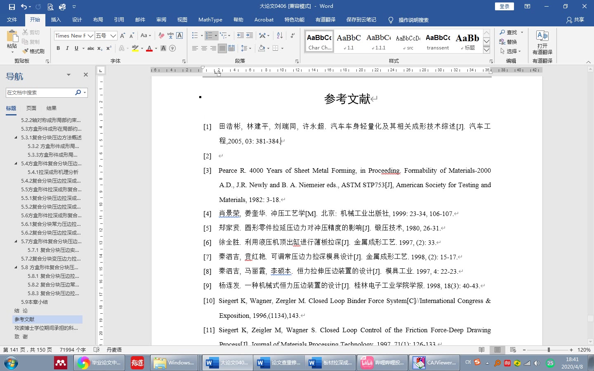The width and height of the screenshot is (594, 371).
Task: Open the borders dropdown arrow
Action: (283, 48)
